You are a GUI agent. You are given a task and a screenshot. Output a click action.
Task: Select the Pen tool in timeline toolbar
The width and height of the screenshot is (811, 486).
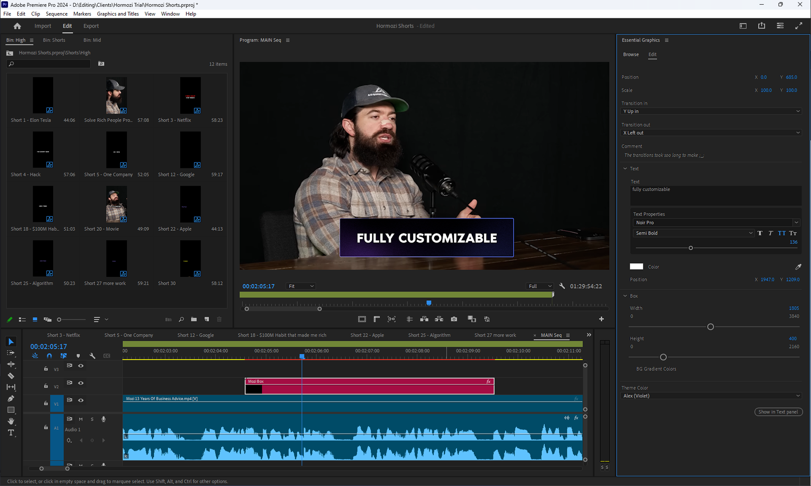coord(11,398)
